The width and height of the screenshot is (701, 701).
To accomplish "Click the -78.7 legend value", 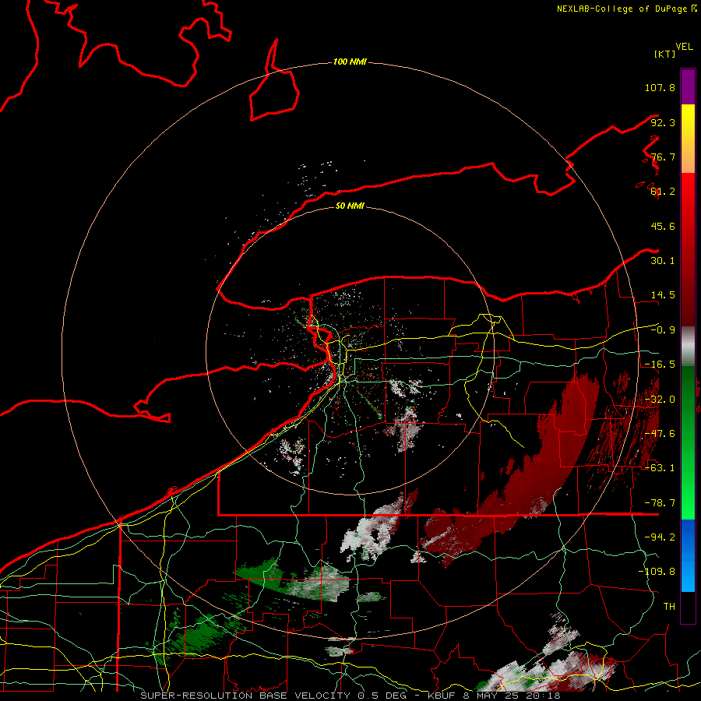I will pos(660,503).
